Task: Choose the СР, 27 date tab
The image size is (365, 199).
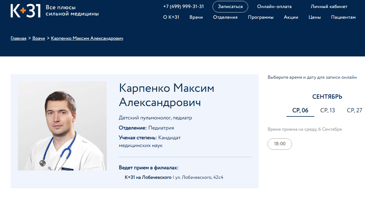Action: 354,110
